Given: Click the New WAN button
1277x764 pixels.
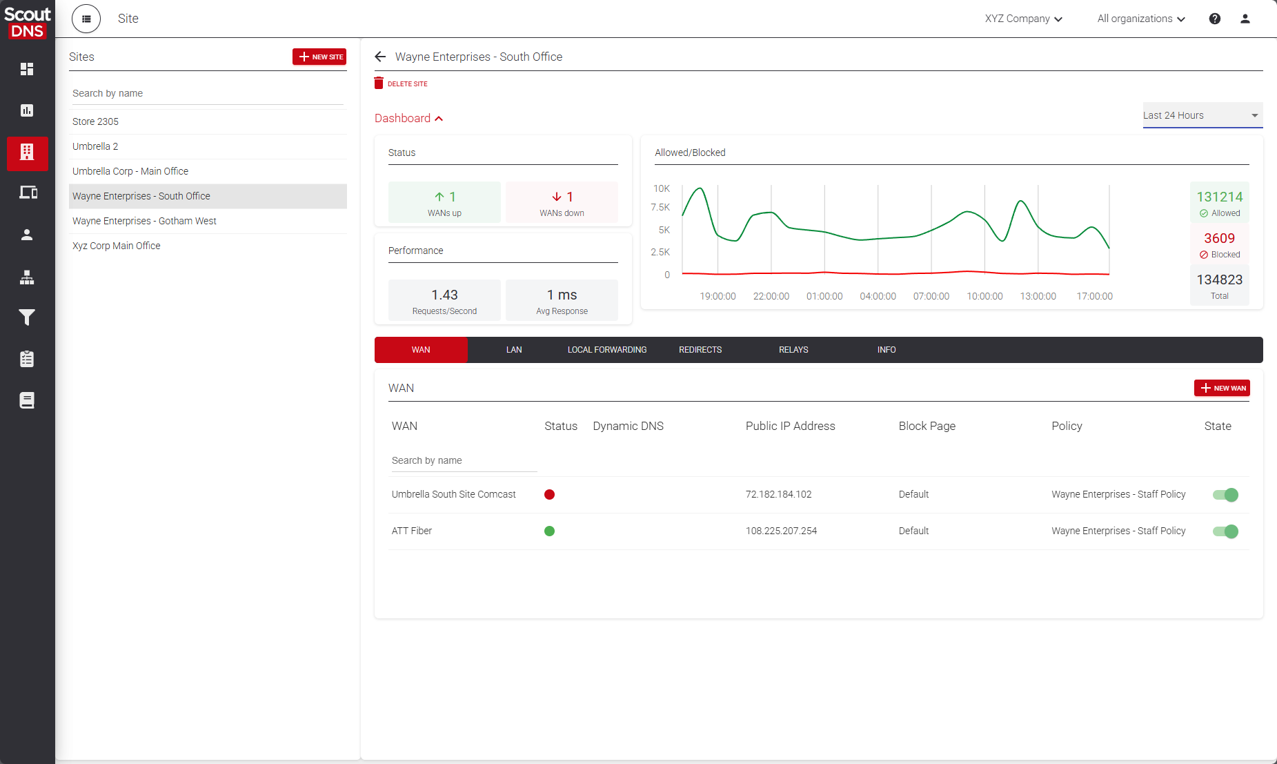Looking at the screenshot, I should (1222, 388).
